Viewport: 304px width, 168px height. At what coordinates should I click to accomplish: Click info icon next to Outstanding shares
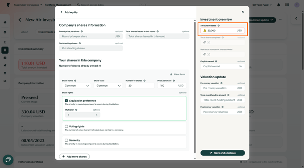click(x=80, y=43)
